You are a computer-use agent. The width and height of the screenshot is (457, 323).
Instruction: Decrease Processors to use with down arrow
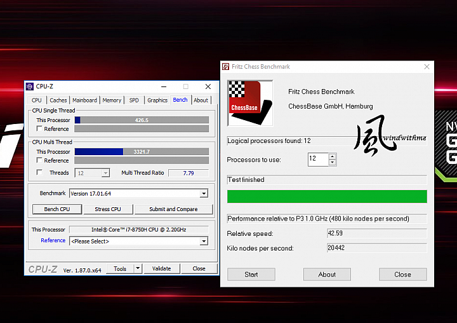click(x=332, y=163)
